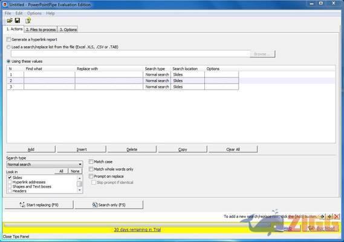Click the Find what cell in row 1
This screenshot has width=344, height=242.
coord(50,74)
